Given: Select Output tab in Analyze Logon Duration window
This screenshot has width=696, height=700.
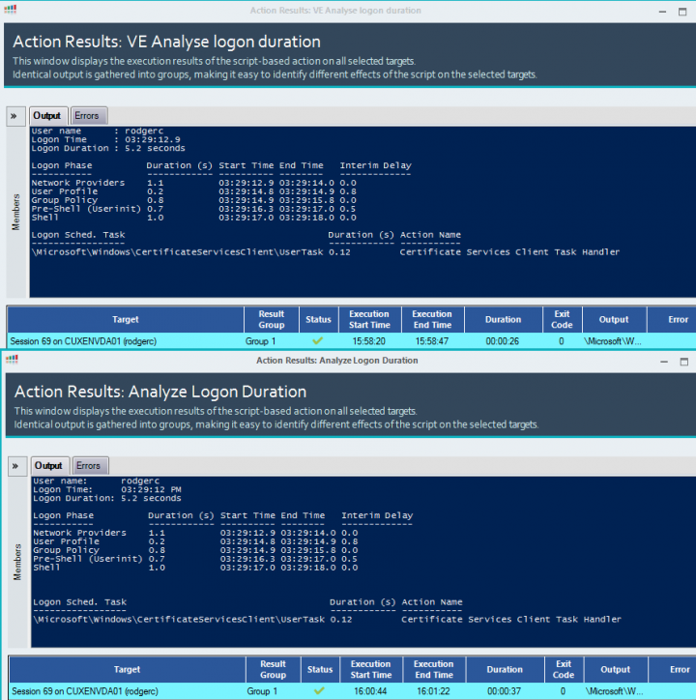Looking at the screenshot, I should pyautogui.click(x=48, y=466).
